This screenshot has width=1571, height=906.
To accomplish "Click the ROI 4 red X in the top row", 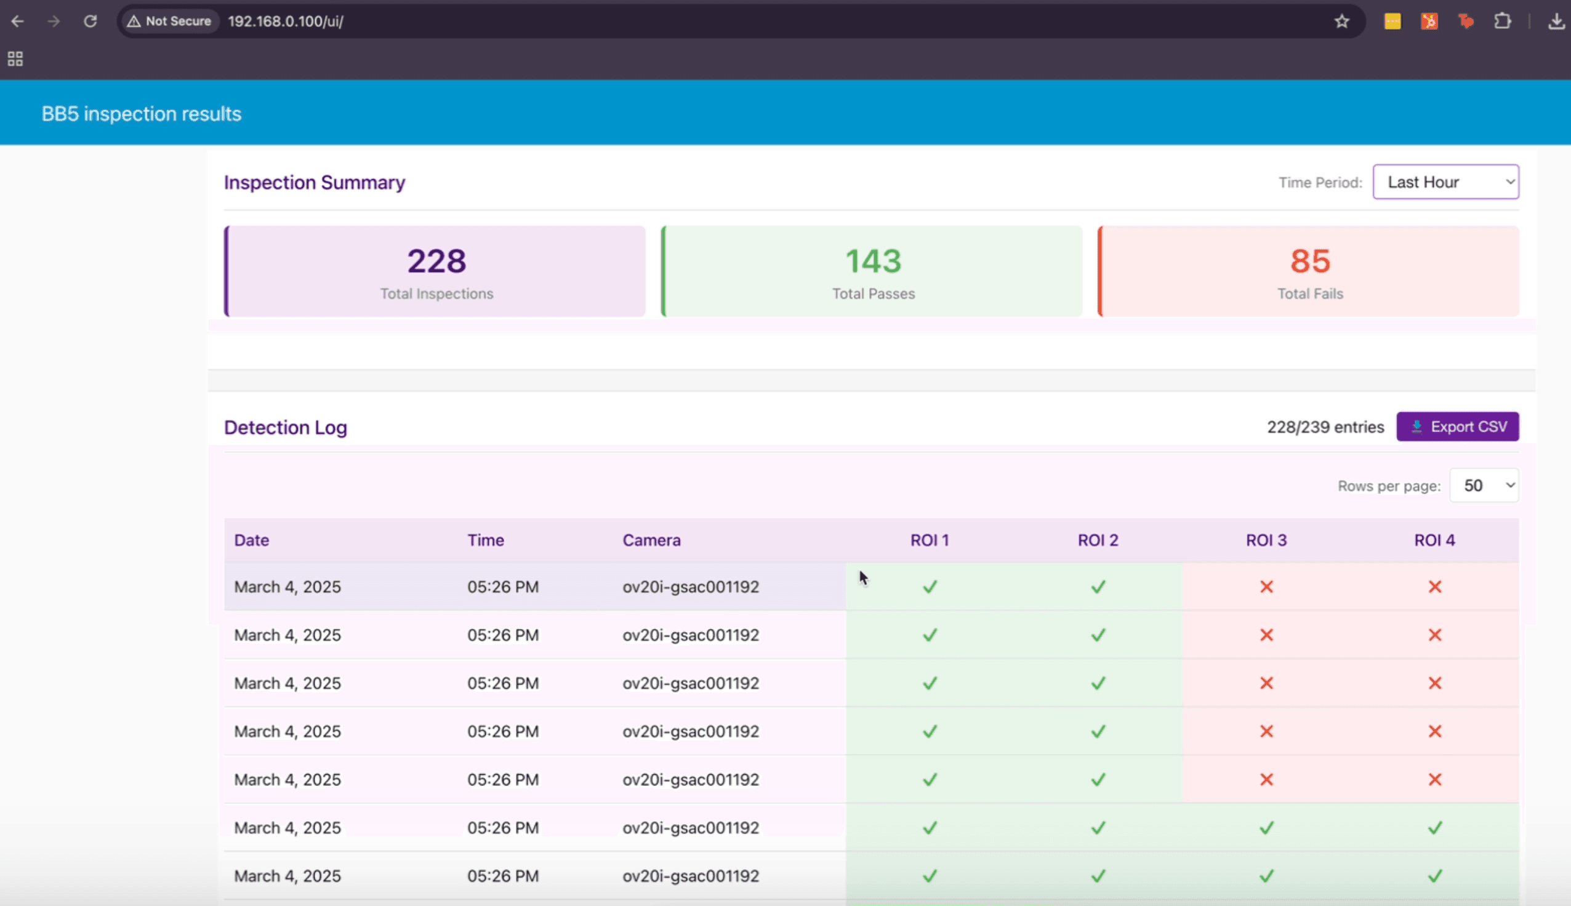I will (1435, 586).
